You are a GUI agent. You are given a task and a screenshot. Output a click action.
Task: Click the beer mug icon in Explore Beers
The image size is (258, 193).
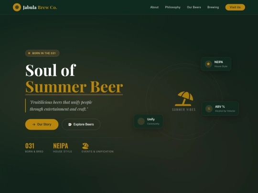pyautogui.click(x=70, y=124)
